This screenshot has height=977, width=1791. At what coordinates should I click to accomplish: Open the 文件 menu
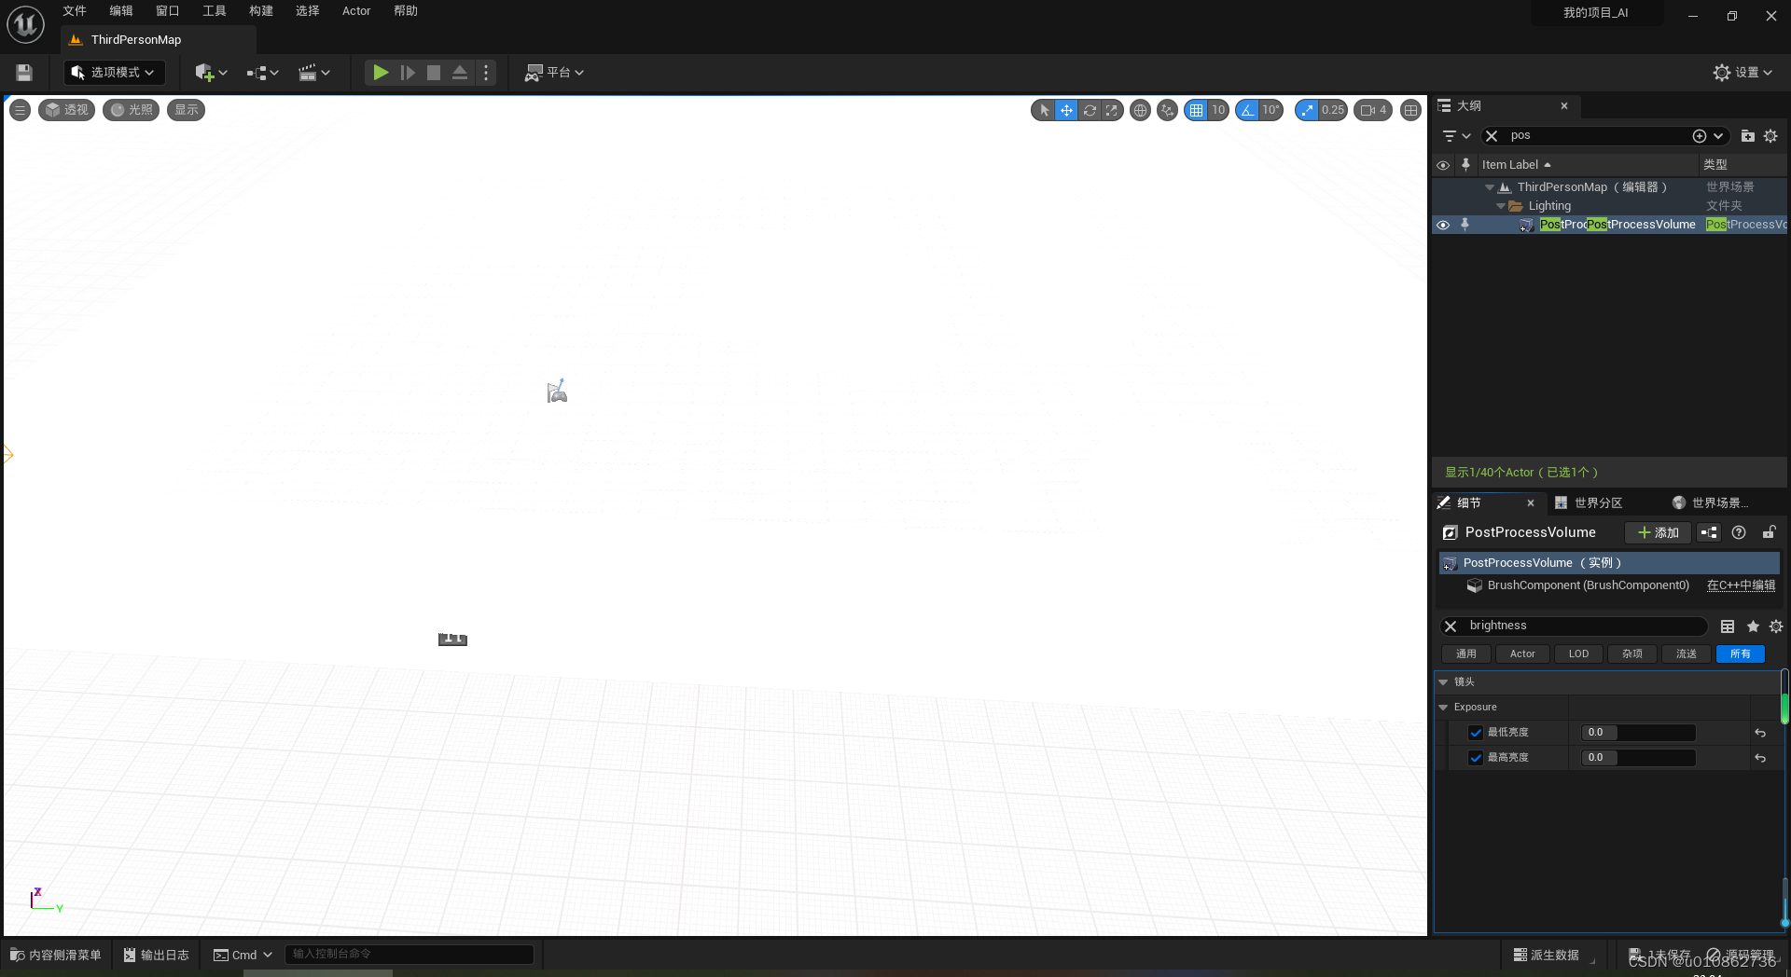coord(75,11)
